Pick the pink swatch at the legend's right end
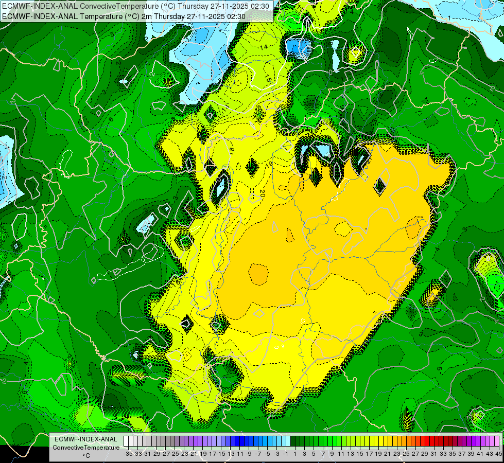This screenshot has height=463, width=504. [x=497, y=441]
